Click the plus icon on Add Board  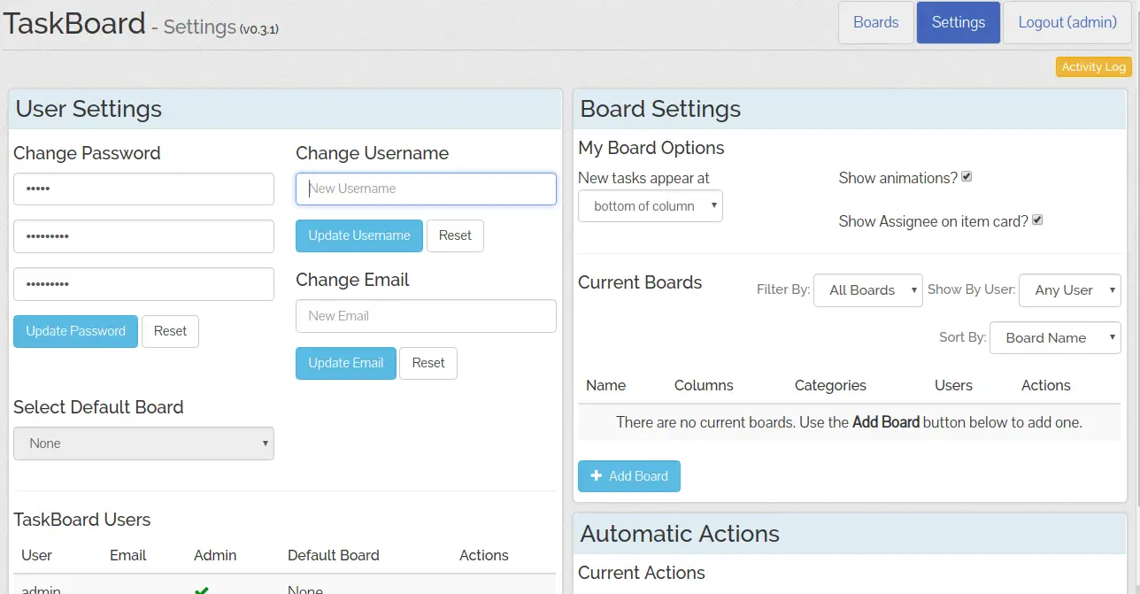pos(597,476)
